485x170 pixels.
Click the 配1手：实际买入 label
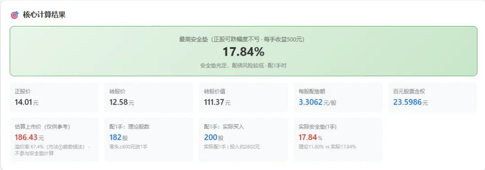(224, 127)
